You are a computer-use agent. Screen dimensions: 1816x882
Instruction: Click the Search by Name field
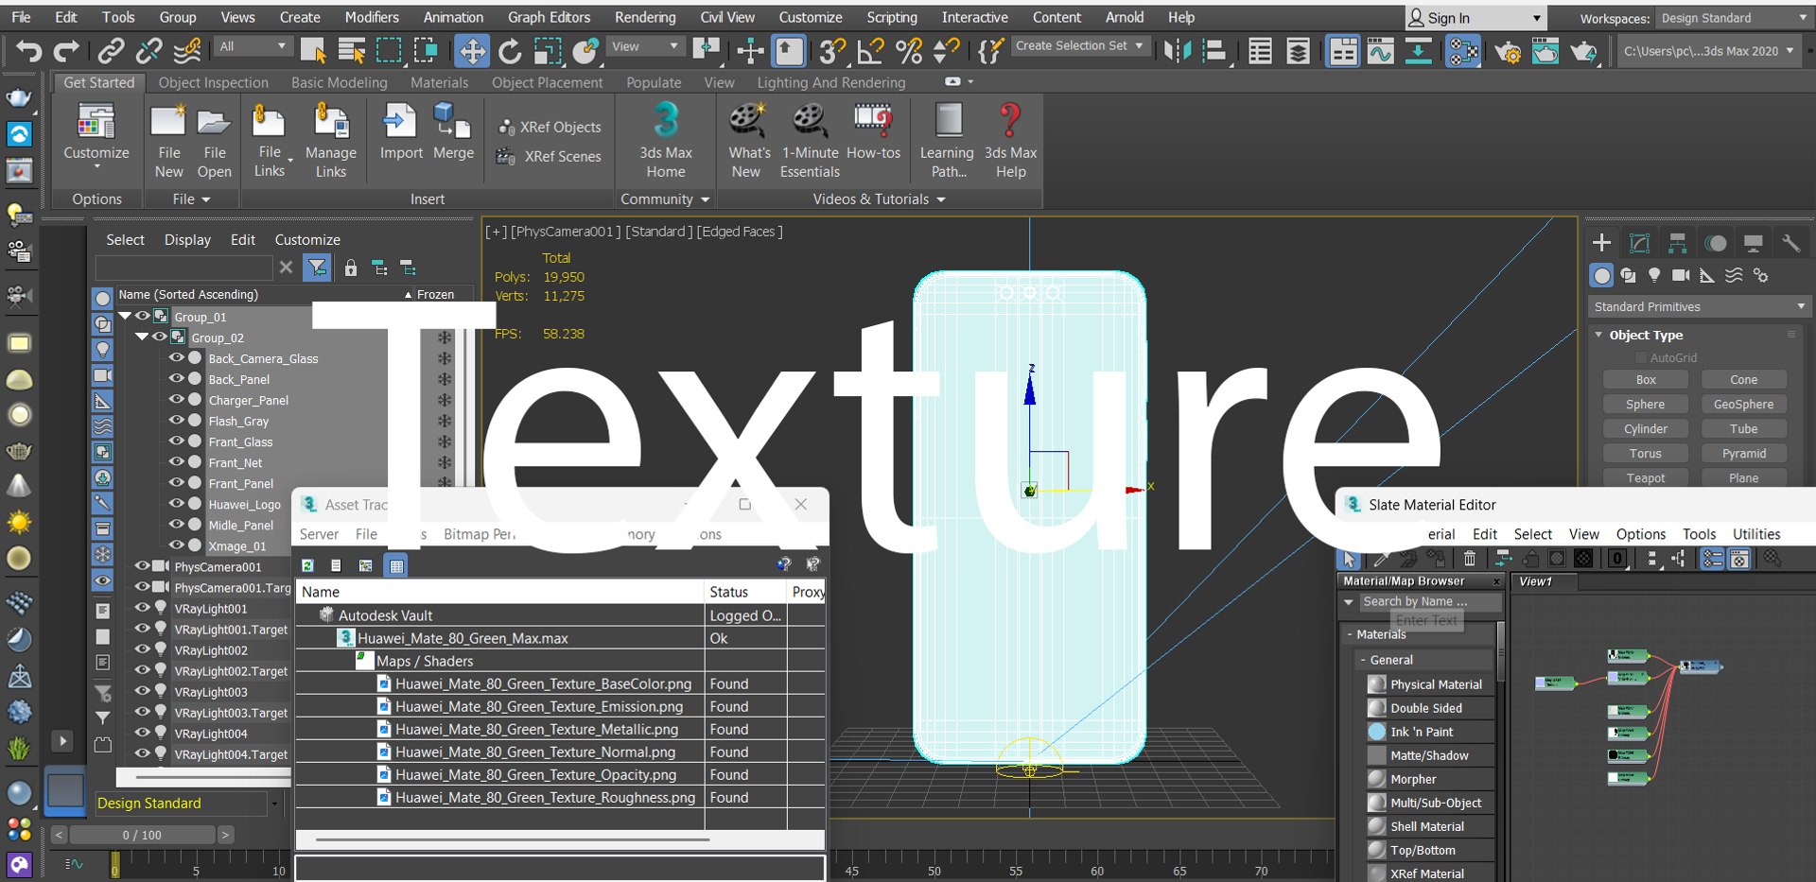pos(1429,601)
